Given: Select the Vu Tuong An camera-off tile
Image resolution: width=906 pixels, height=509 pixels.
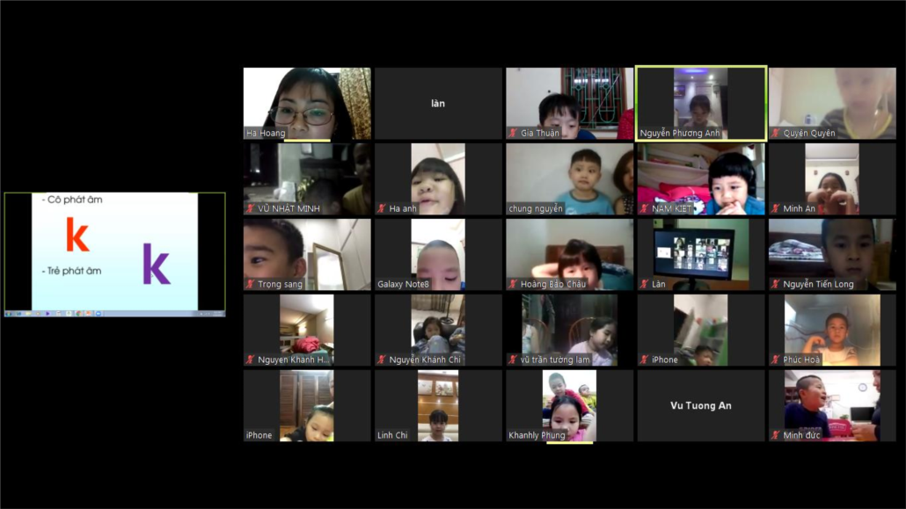Looking at the screenshot, I should [x=701, y=405].
